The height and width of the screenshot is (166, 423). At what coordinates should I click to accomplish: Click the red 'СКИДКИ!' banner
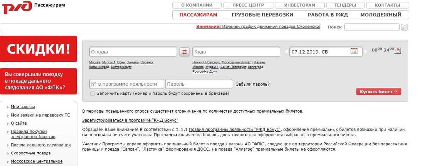coord(38,49)
